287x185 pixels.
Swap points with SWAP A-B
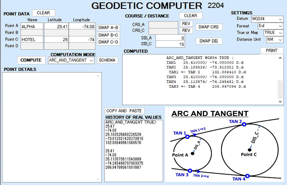pos(108,28)
